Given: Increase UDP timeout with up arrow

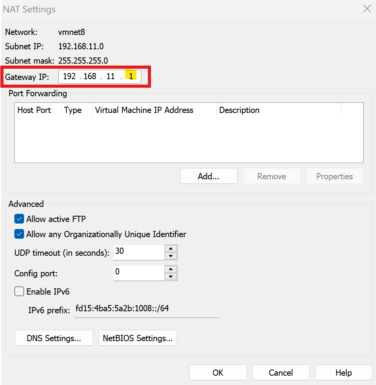Looking at the screenshot, I should coord(171,249).
